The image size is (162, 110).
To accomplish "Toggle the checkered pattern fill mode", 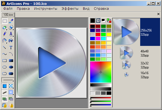I will click(11, 86).
